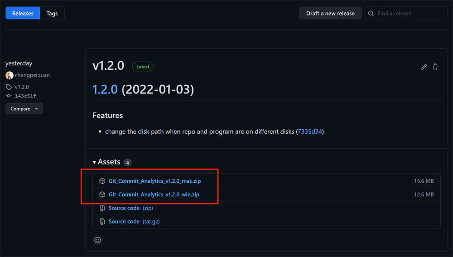Image resolution: width=453 pixels, height=257 pixels.
Task: Collapse the Assets section
Action: [106, 162]
